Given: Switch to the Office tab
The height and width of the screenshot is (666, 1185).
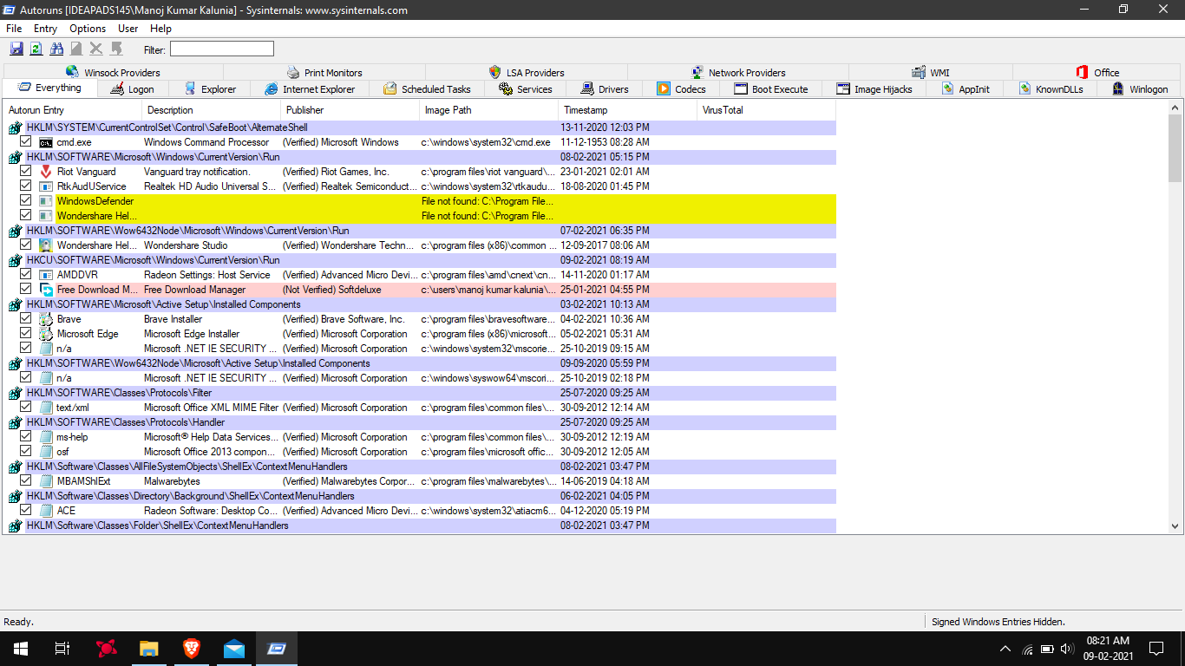Looking at the screenshot, I should [1097, 73].
